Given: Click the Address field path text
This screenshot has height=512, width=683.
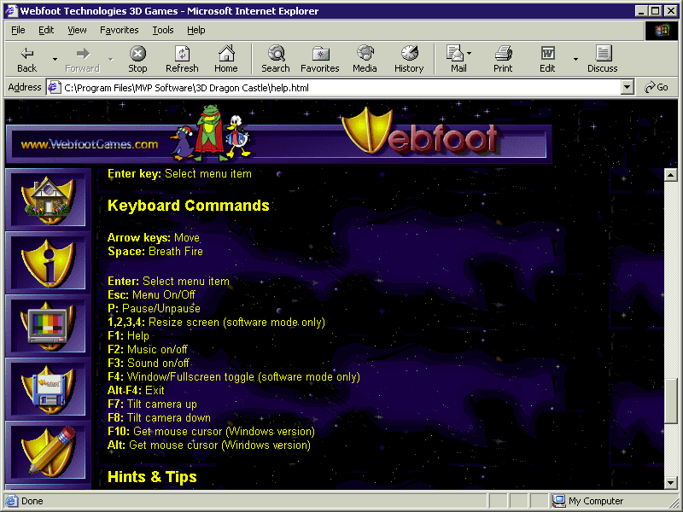Looking at the screenshot, I should coord(186,88).
